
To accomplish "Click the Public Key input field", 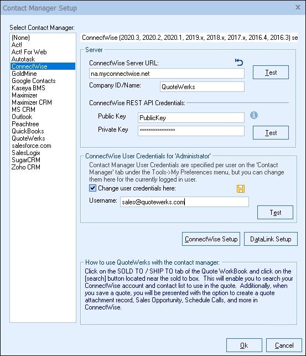I will point(191,117).
